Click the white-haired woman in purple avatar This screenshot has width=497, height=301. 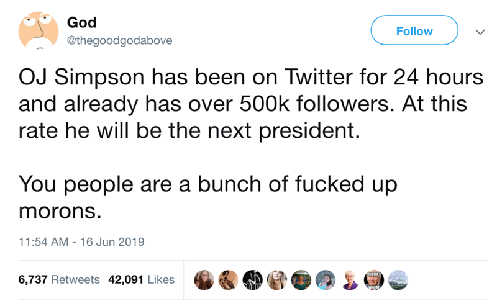tap(349, 281)
